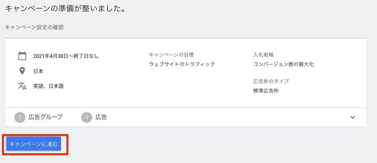Click the location pin icon
Image resolution: width=377 pixels, height=163 pixels.
click(22, 71)
